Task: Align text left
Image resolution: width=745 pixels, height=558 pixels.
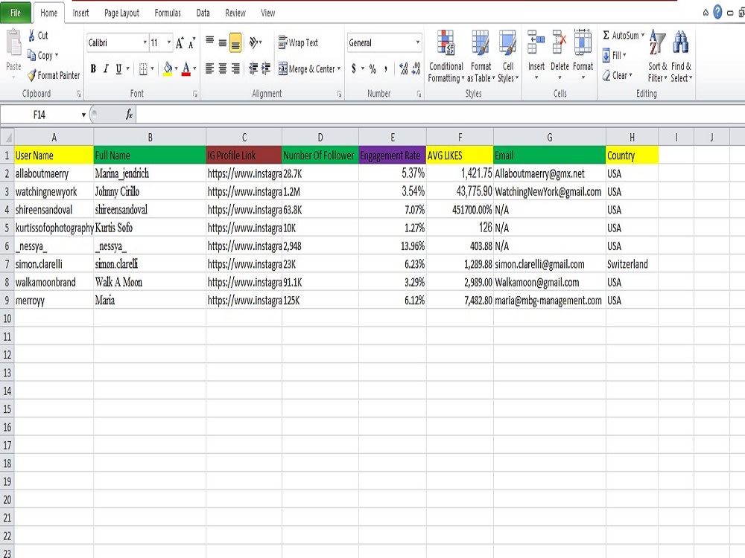Action: [x=209, y=68]
